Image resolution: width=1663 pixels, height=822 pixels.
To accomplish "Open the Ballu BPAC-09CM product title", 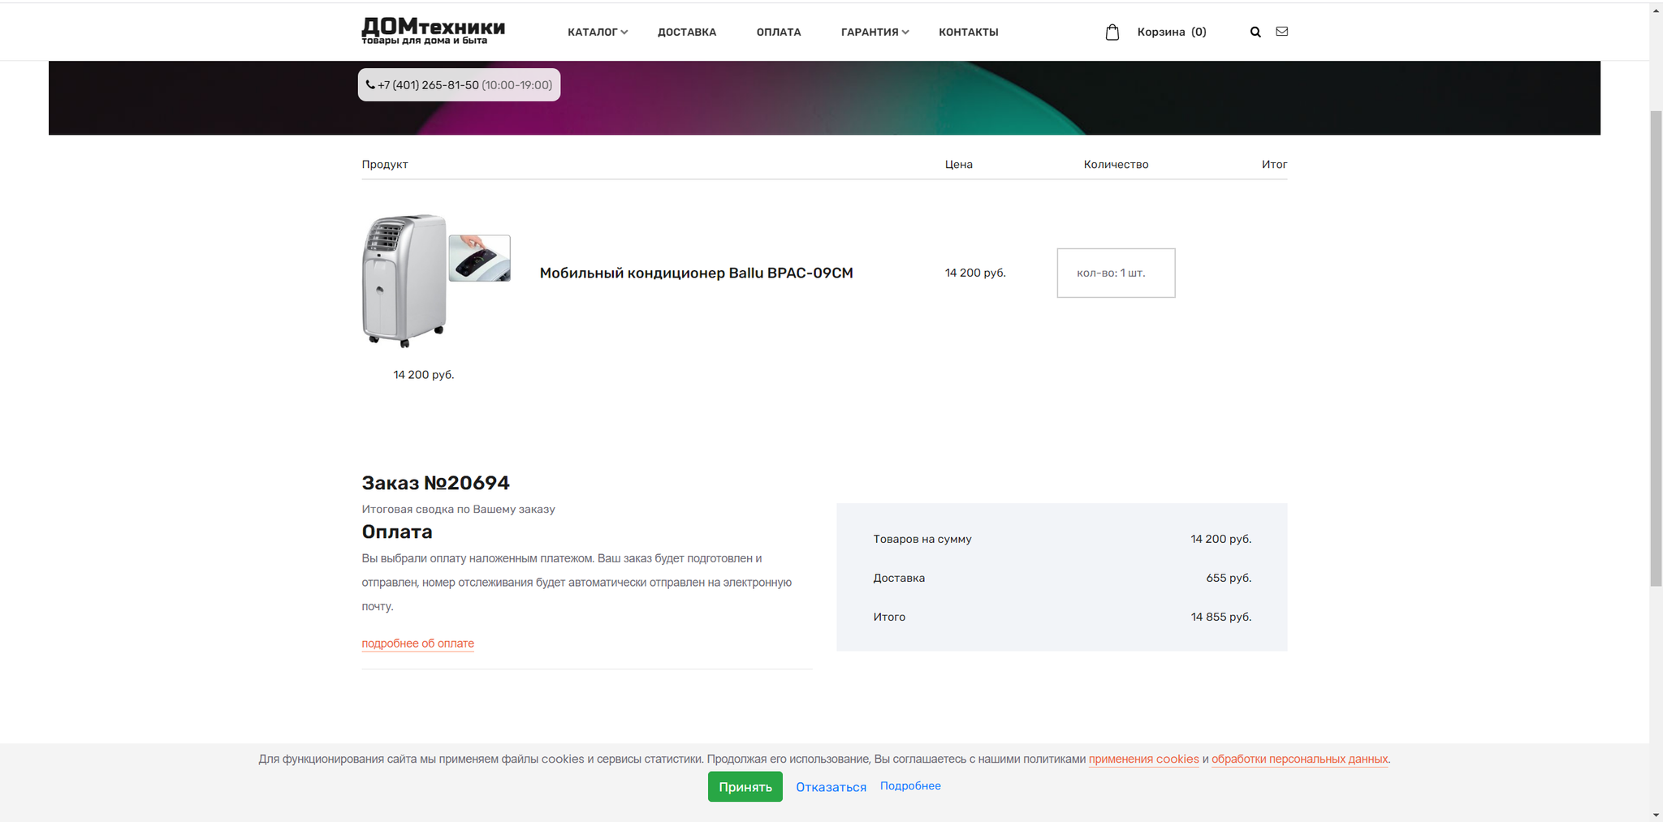I will coord(696,273).
